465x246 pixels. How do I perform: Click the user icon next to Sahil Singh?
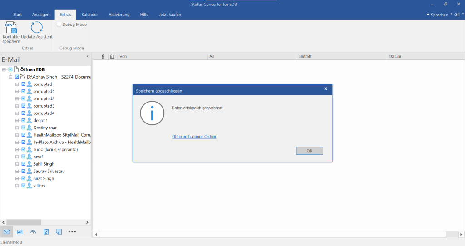(30, 164)
